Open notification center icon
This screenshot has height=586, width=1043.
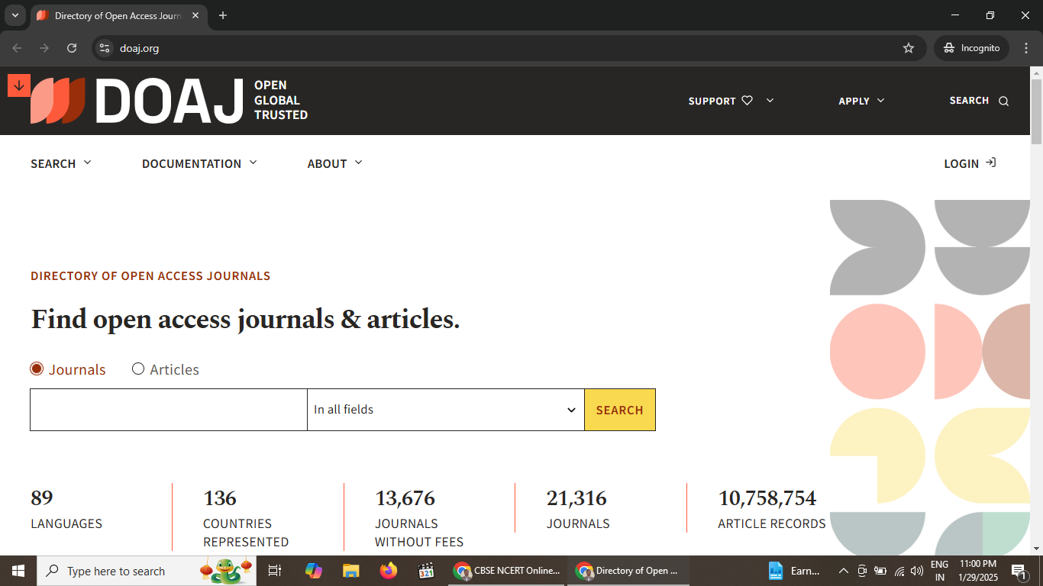(1019, 571)
